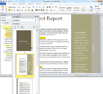Click the Undo arrow icon
The height and width of the screenshot is (94, 103).
(6, 2)
